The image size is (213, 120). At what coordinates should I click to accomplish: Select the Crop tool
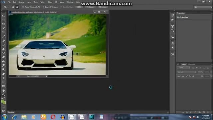(3, 32)
